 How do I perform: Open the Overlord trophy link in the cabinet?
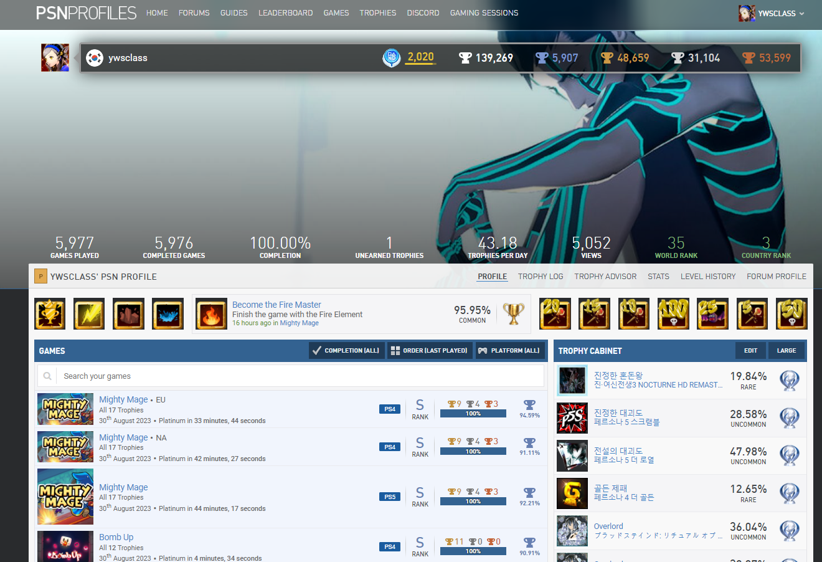click(x=608, y=526)
